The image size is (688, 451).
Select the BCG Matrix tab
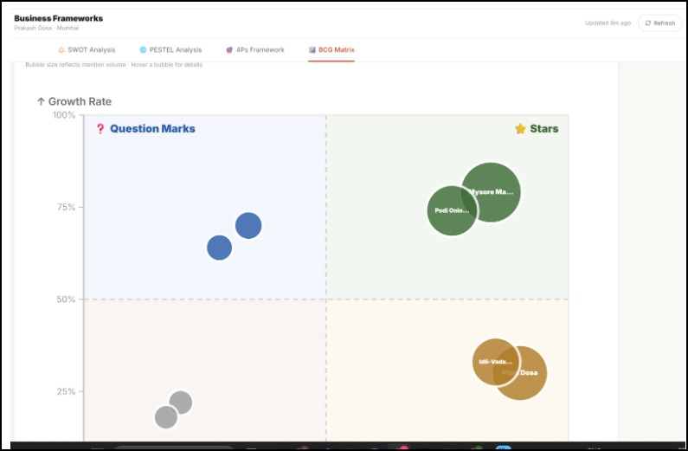331,50
